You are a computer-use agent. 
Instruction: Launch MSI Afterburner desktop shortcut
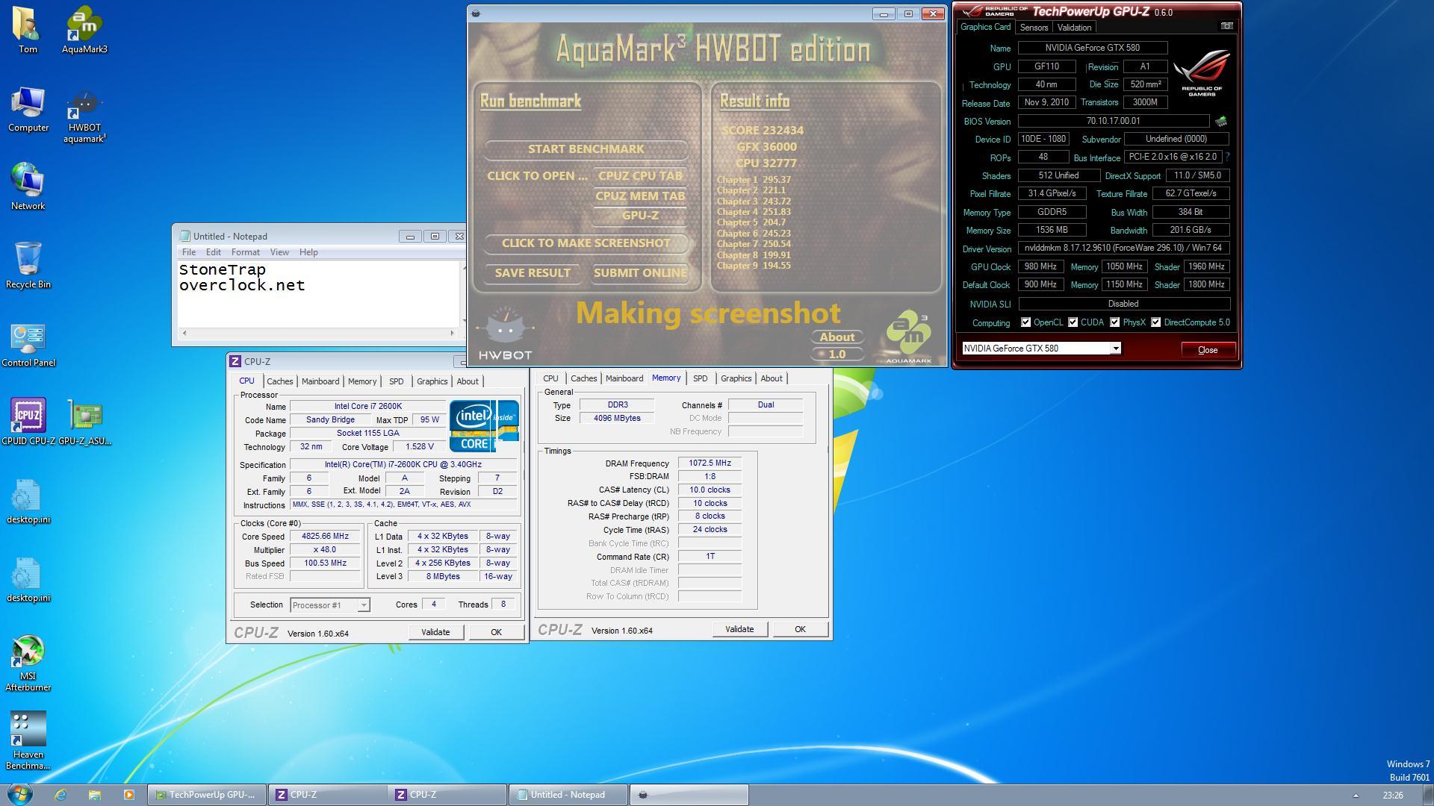28,663
